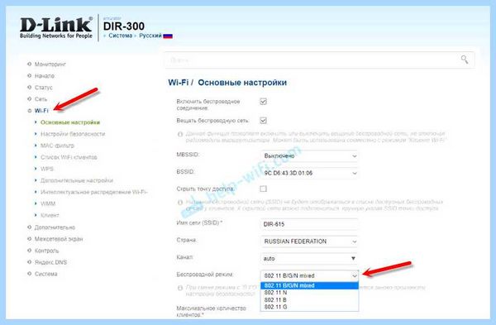Open Дополнительные настройки submenu item
The image size is (496, 325).
click(77, 180)
